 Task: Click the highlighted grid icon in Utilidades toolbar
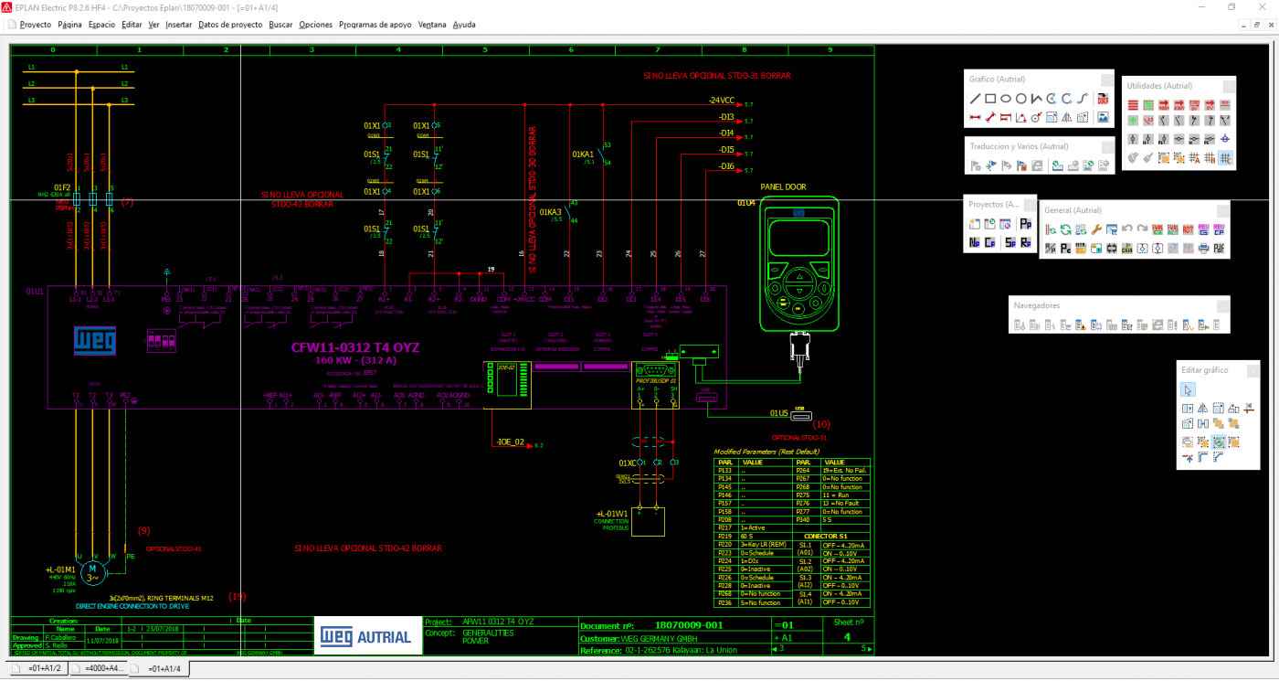1225,158
